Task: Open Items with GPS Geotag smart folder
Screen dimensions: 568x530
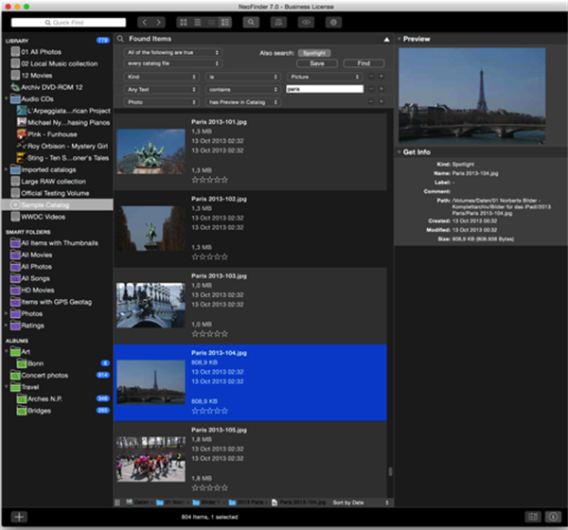Action: (56, 302)
